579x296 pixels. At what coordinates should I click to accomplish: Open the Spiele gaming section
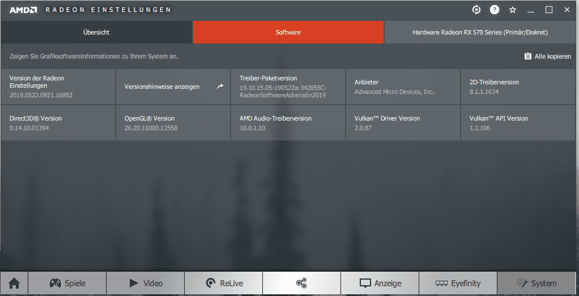[67, 284]
